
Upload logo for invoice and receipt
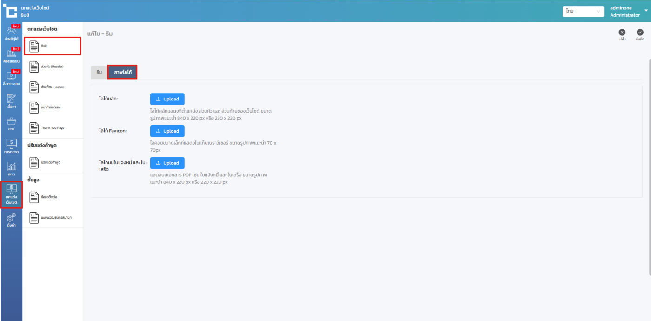click(167, 163)
